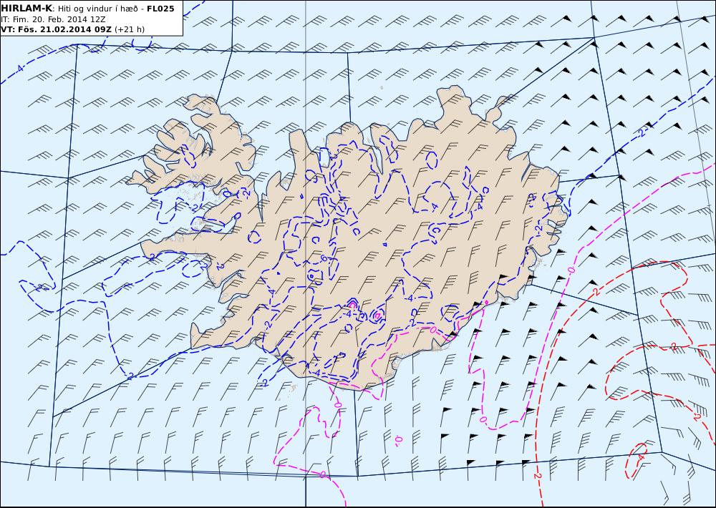Image resolution: width=716 pixels, height=508 pixels.
Task: Click the "VT: Fös. 21.02.2014 09Z (+21 h)" line
Action: tap(72, 29)
